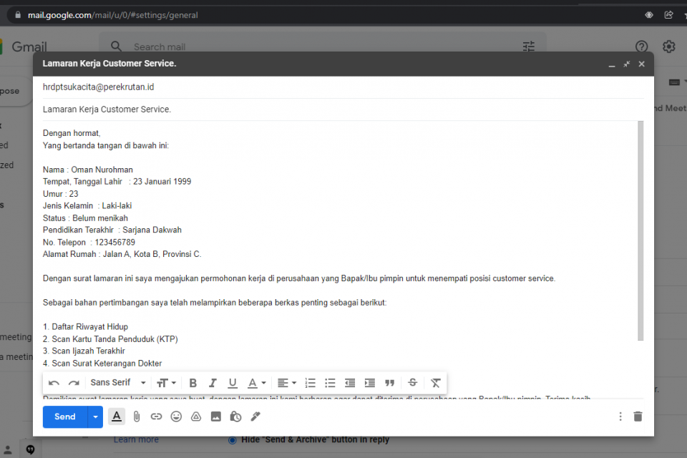The width and height of the screenshot is (687, 458).
Task: Remove formatting from selected text
Action: tap(435, 383)
